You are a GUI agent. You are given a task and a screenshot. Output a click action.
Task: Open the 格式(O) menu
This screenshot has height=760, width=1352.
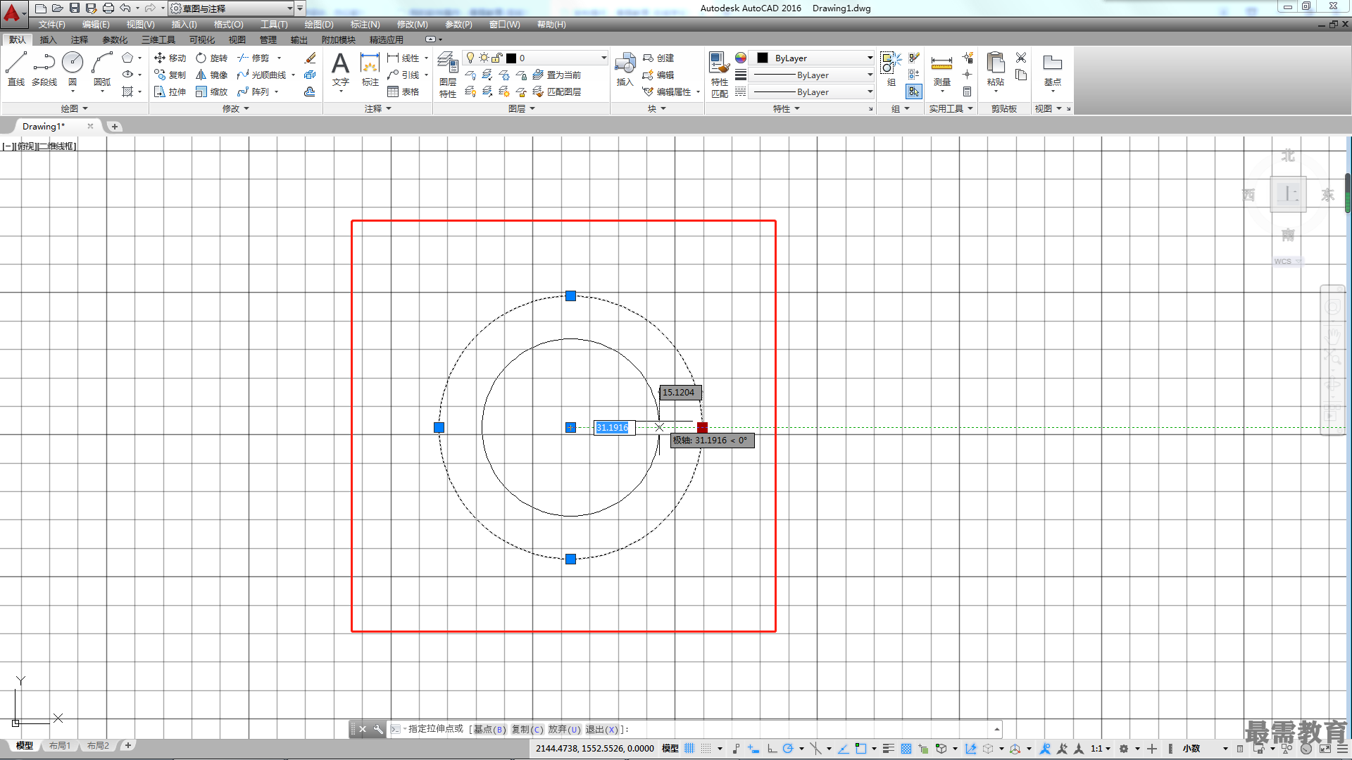pyautogui.click(x=228, y=24)
